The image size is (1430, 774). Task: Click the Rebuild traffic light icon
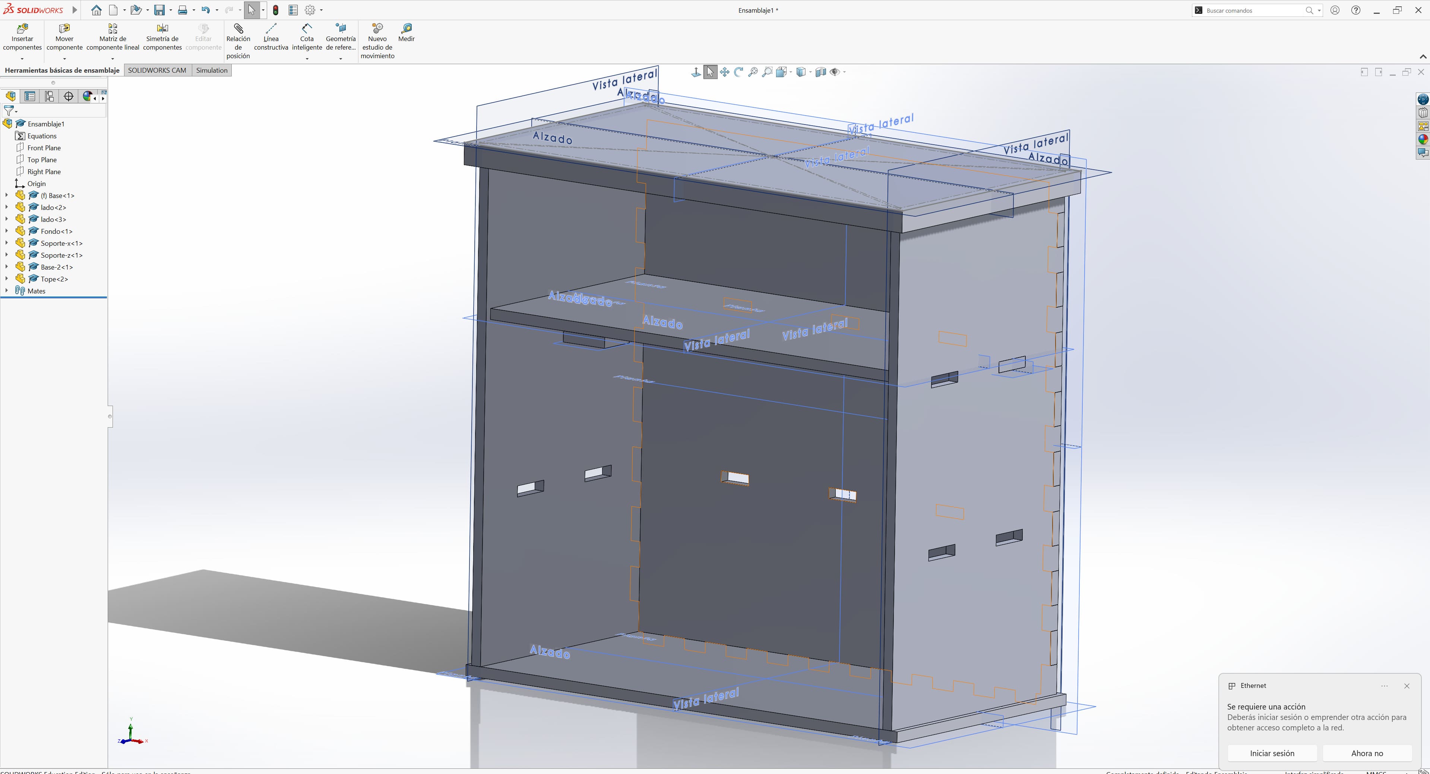click(276, 10)
